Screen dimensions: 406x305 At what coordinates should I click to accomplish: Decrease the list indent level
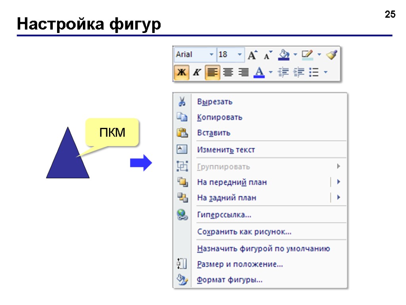pos(283,72)
